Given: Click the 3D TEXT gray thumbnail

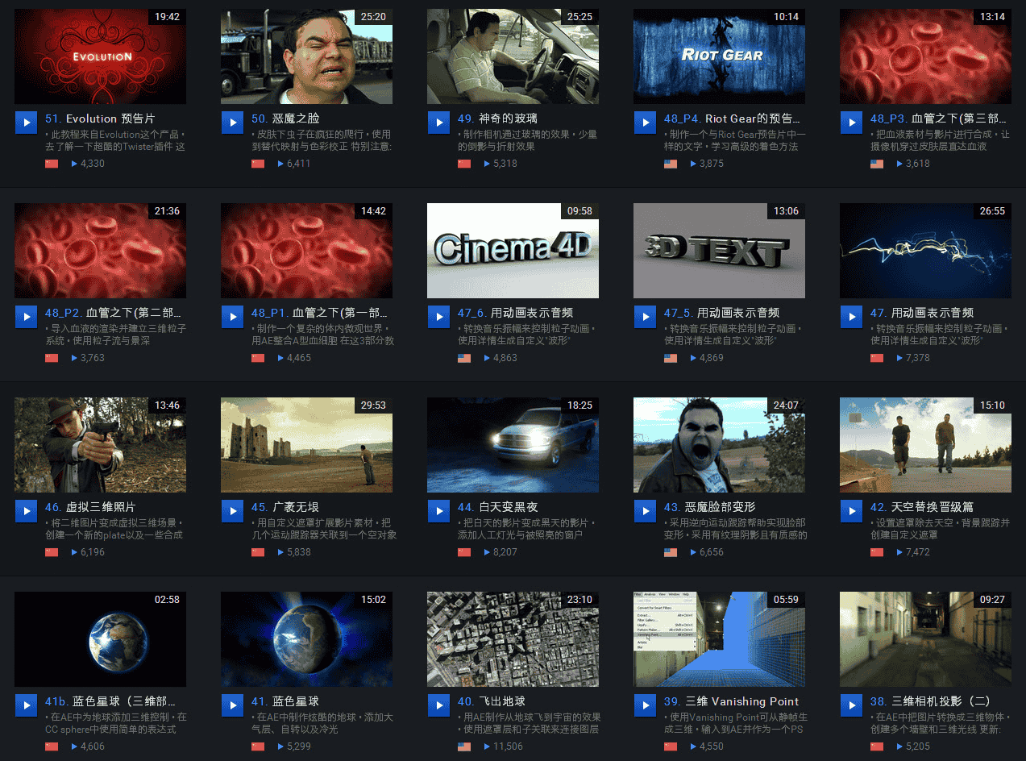Looking at the screenshot, I should (x=720, y=251).
